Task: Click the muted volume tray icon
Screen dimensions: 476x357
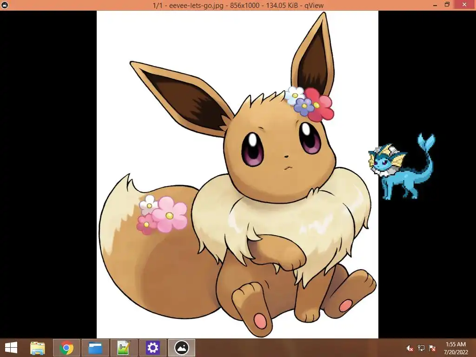Action: 410,348
